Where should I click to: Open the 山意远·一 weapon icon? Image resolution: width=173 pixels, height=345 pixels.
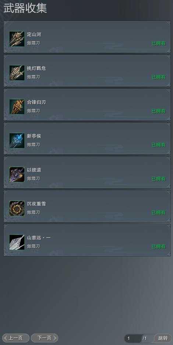[x=17, y=242]
